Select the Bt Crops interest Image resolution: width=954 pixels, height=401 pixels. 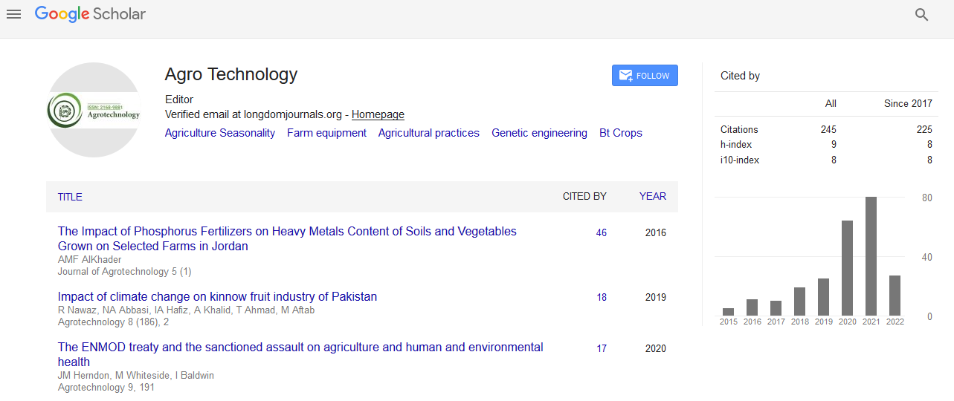click(621, 133)
